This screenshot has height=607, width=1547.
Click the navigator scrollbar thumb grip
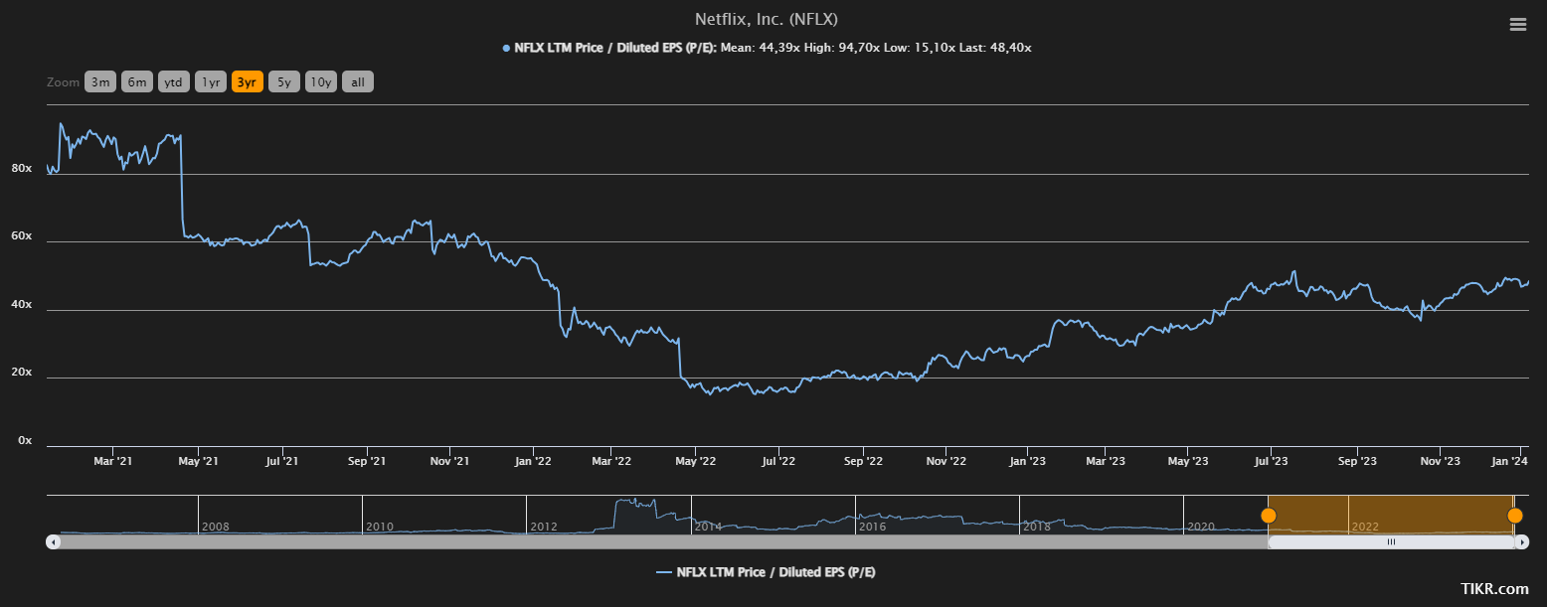pyautogui.click(x=1391, y=541)
